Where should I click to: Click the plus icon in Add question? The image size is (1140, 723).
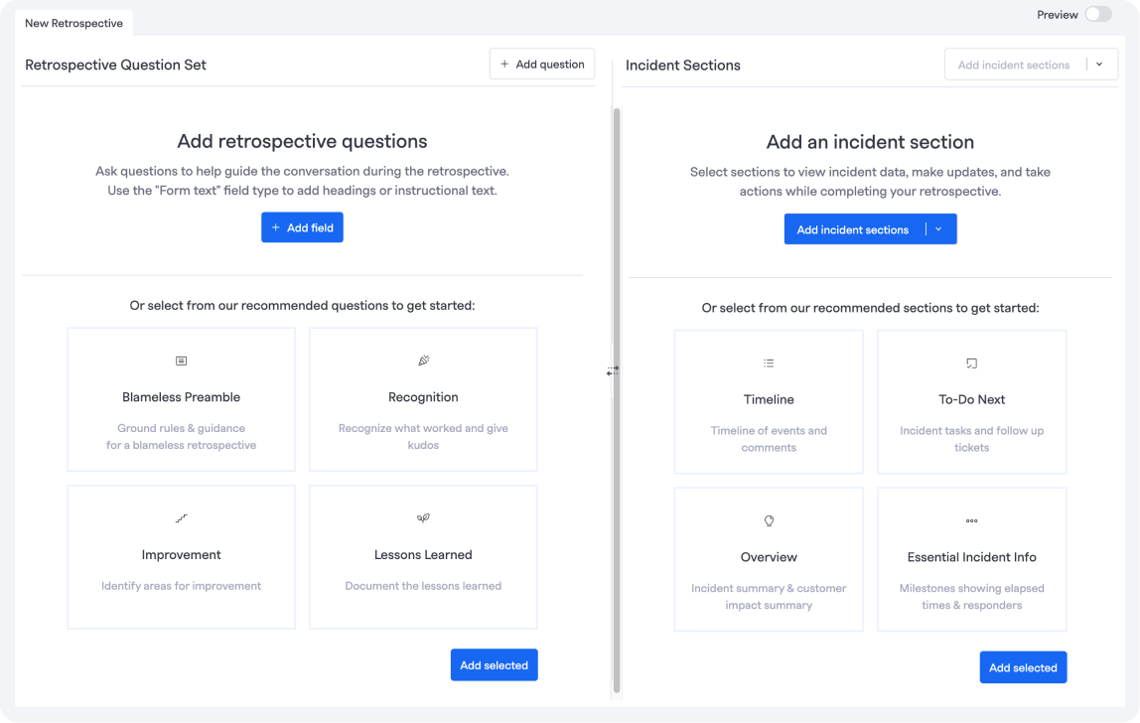(x=503, y=64)
